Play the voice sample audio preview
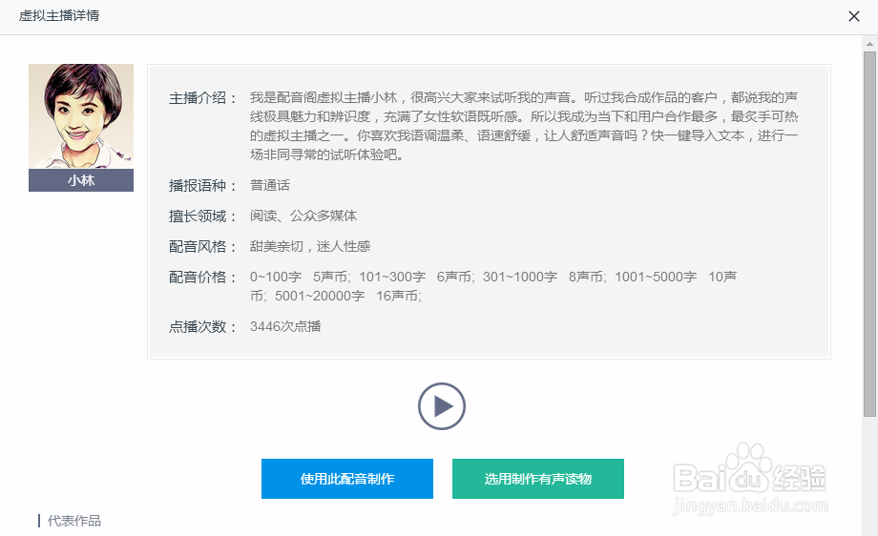Viewport: 878px width, 536px height. (441, 406)
